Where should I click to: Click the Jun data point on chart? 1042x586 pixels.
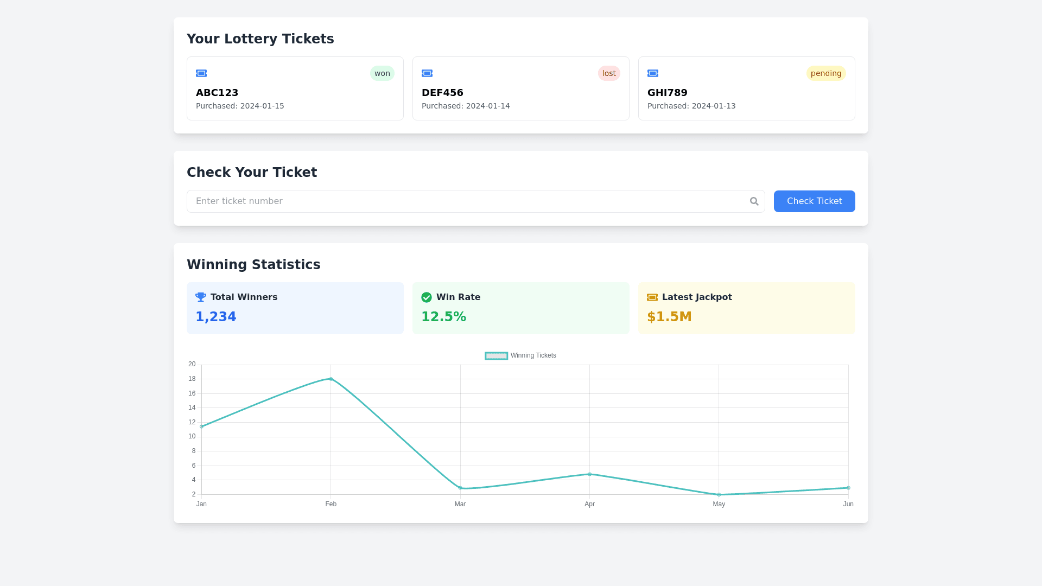848,488
